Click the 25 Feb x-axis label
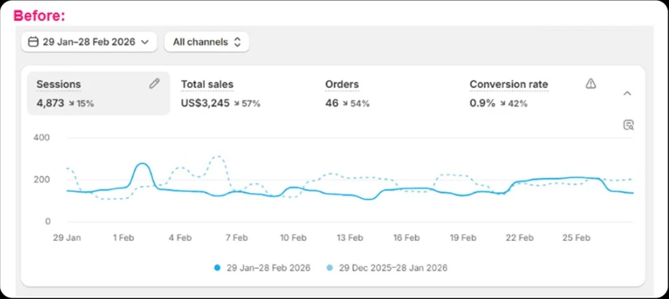 click(576, 237)
